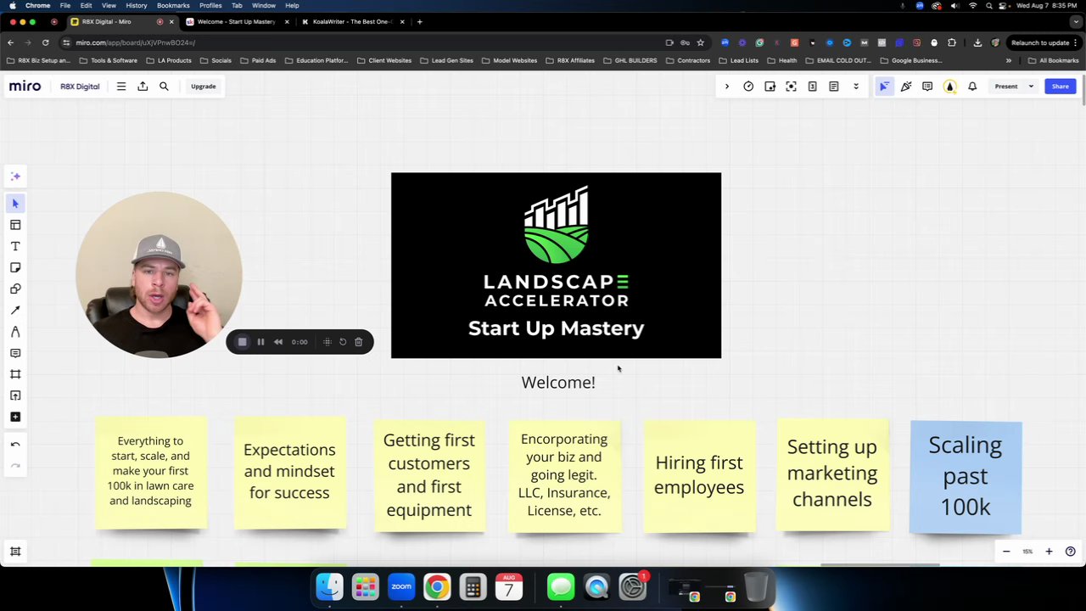Collapse the top toolbar with double chevron

[856, 86]
